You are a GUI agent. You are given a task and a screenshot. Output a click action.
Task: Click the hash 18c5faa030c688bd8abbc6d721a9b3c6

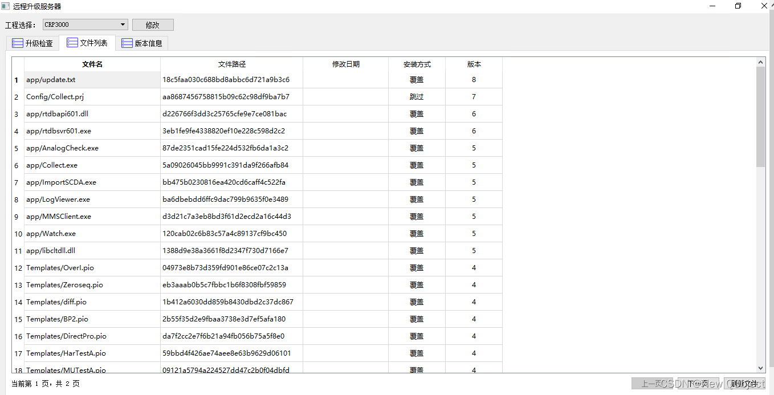[x=226, y=80]
